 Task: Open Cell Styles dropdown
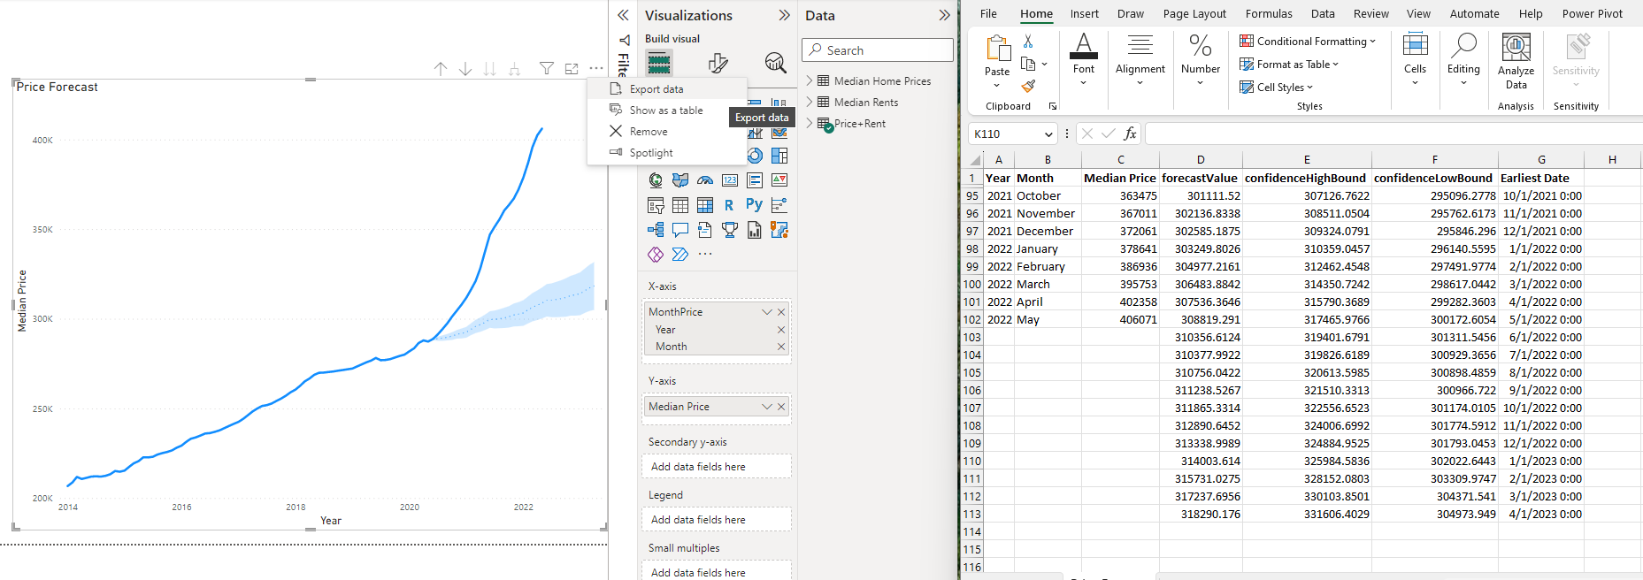(1276, 87)
